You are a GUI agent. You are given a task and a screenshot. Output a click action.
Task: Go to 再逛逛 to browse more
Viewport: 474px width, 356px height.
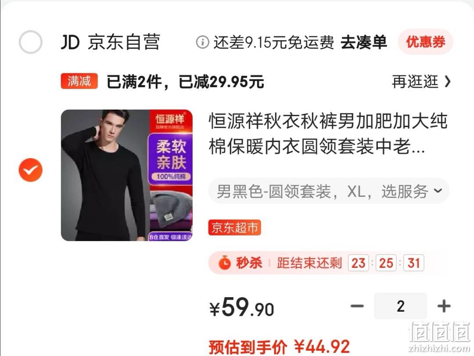tap(415, 82)
